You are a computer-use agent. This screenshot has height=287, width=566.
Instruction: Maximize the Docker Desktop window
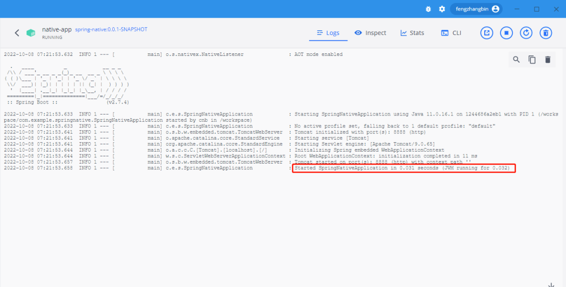tap(537, 9)
